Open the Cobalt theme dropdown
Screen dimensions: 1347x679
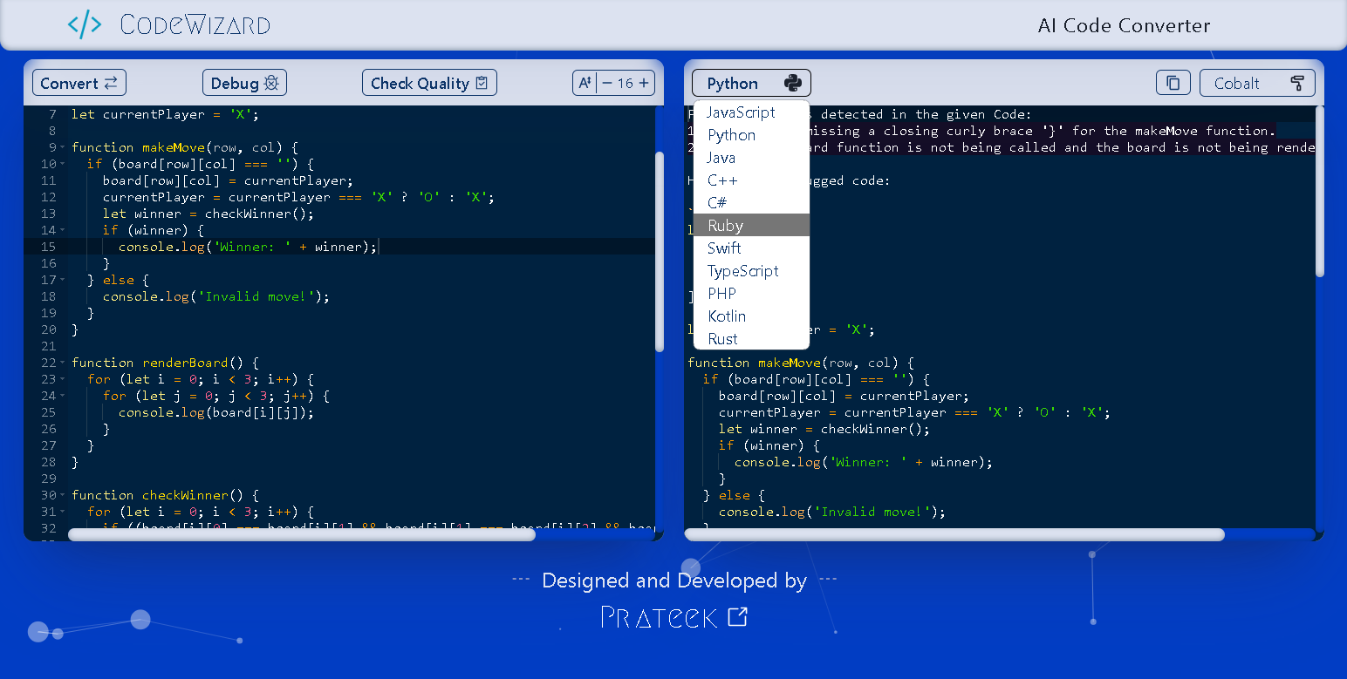tap(1257, 83)
